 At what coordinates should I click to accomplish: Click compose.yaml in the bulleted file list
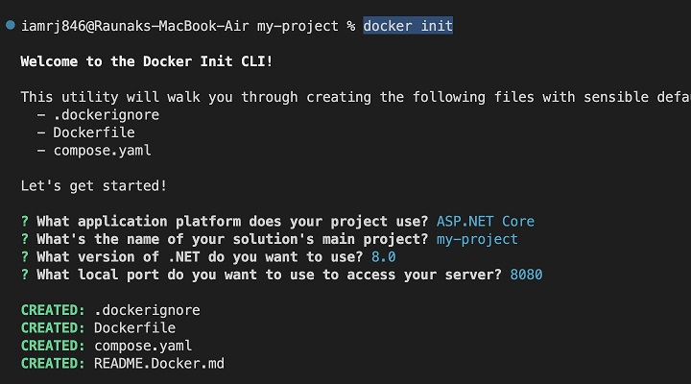(103, 151)
